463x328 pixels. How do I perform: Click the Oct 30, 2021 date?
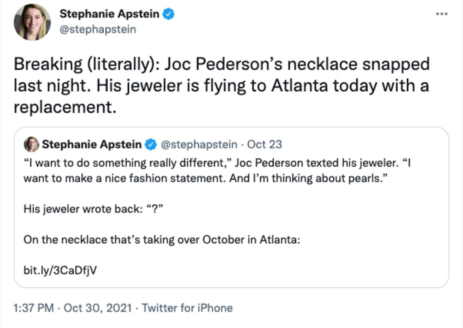97,308
